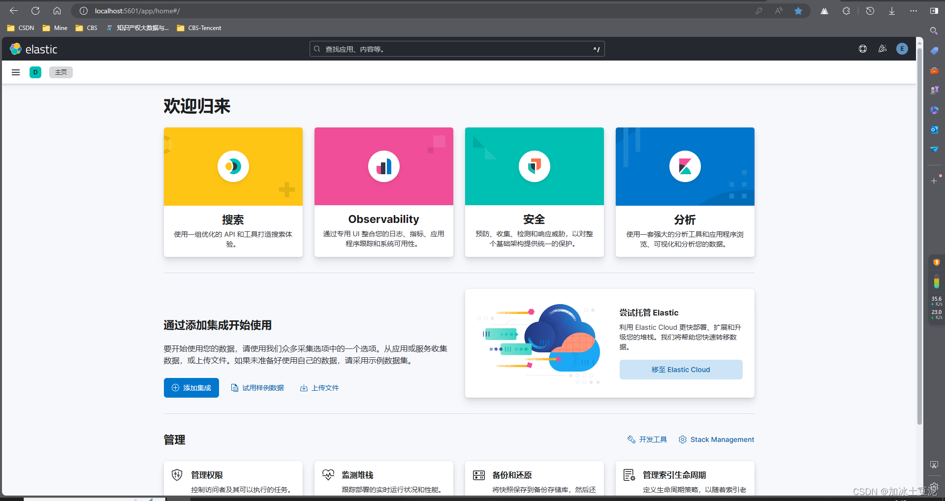Click the 管理权限 card title
Screen dimensions: 945x501
(x=207, y=475)
